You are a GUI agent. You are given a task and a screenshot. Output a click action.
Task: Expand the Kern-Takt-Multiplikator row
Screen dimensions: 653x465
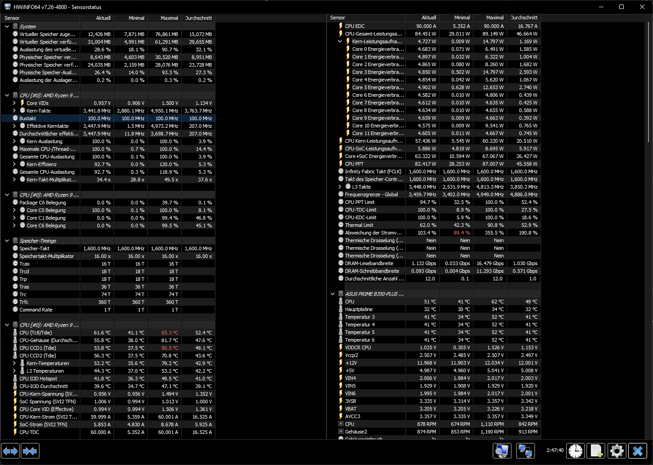pyautogui.click(x=14, y=180)
